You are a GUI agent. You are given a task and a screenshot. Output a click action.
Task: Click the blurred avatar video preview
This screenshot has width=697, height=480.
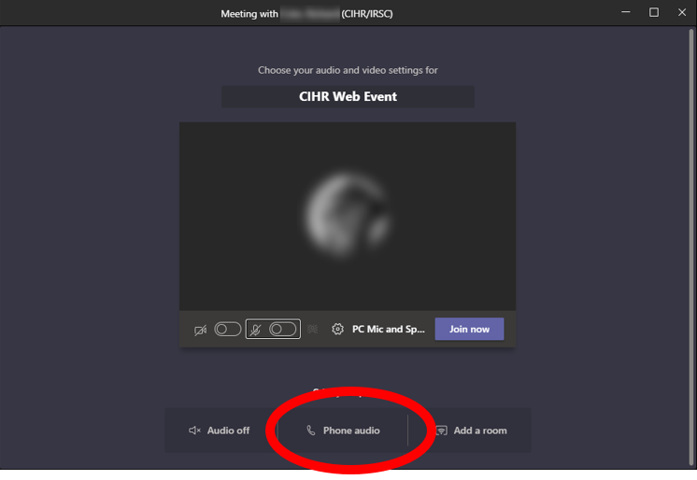(348, 217)
